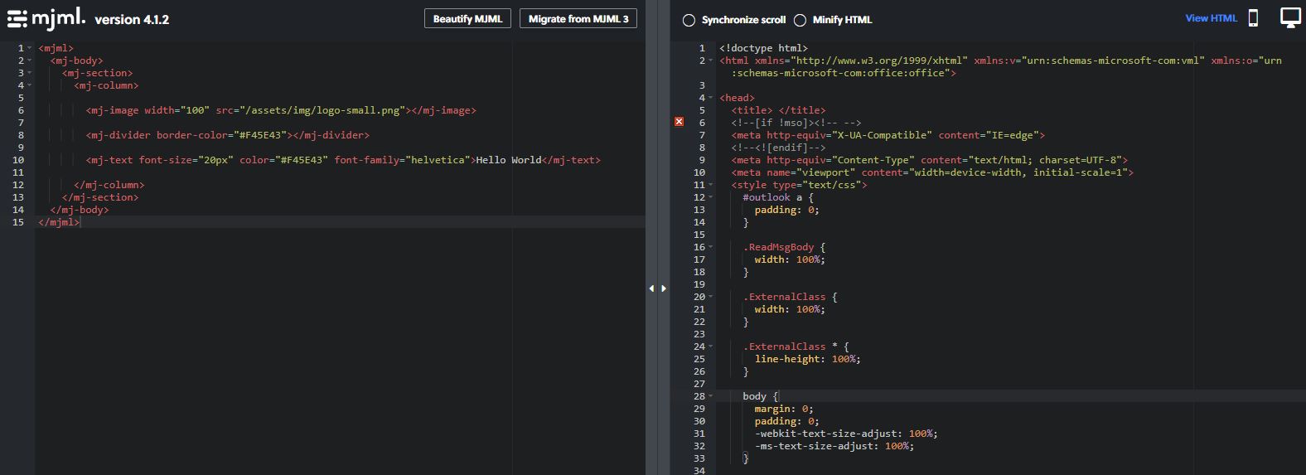1306x475 pixels.
Task: Click the Beautify MJML button
Action: tap(467, 18)
